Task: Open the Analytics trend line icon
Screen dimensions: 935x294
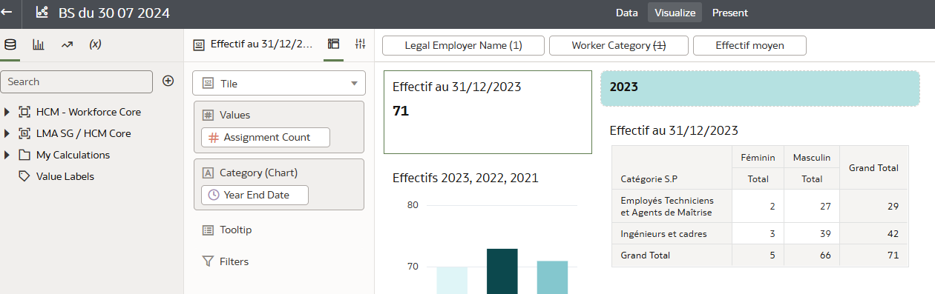Action: tap(67, 44)
